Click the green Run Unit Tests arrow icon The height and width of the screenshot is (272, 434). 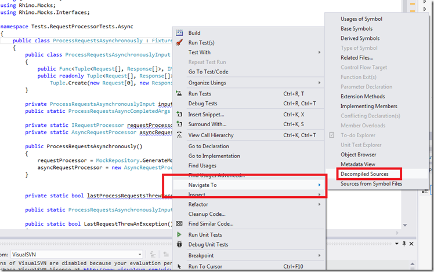pos(179,234)
